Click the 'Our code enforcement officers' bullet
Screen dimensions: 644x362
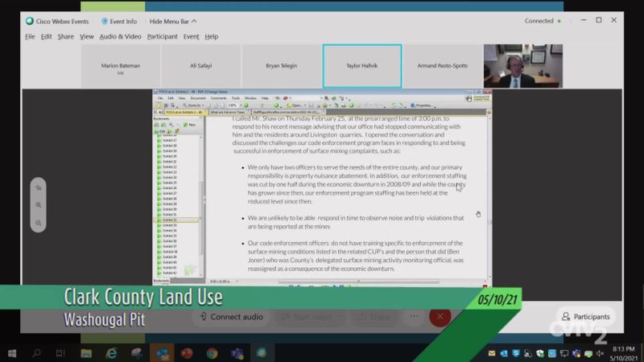click(x=355, y=256)
